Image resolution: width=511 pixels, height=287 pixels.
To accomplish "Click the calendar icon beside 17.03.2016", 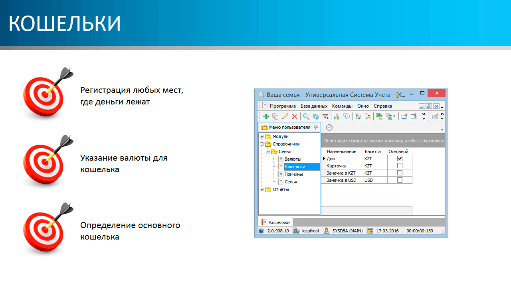I will pos(370,231).
